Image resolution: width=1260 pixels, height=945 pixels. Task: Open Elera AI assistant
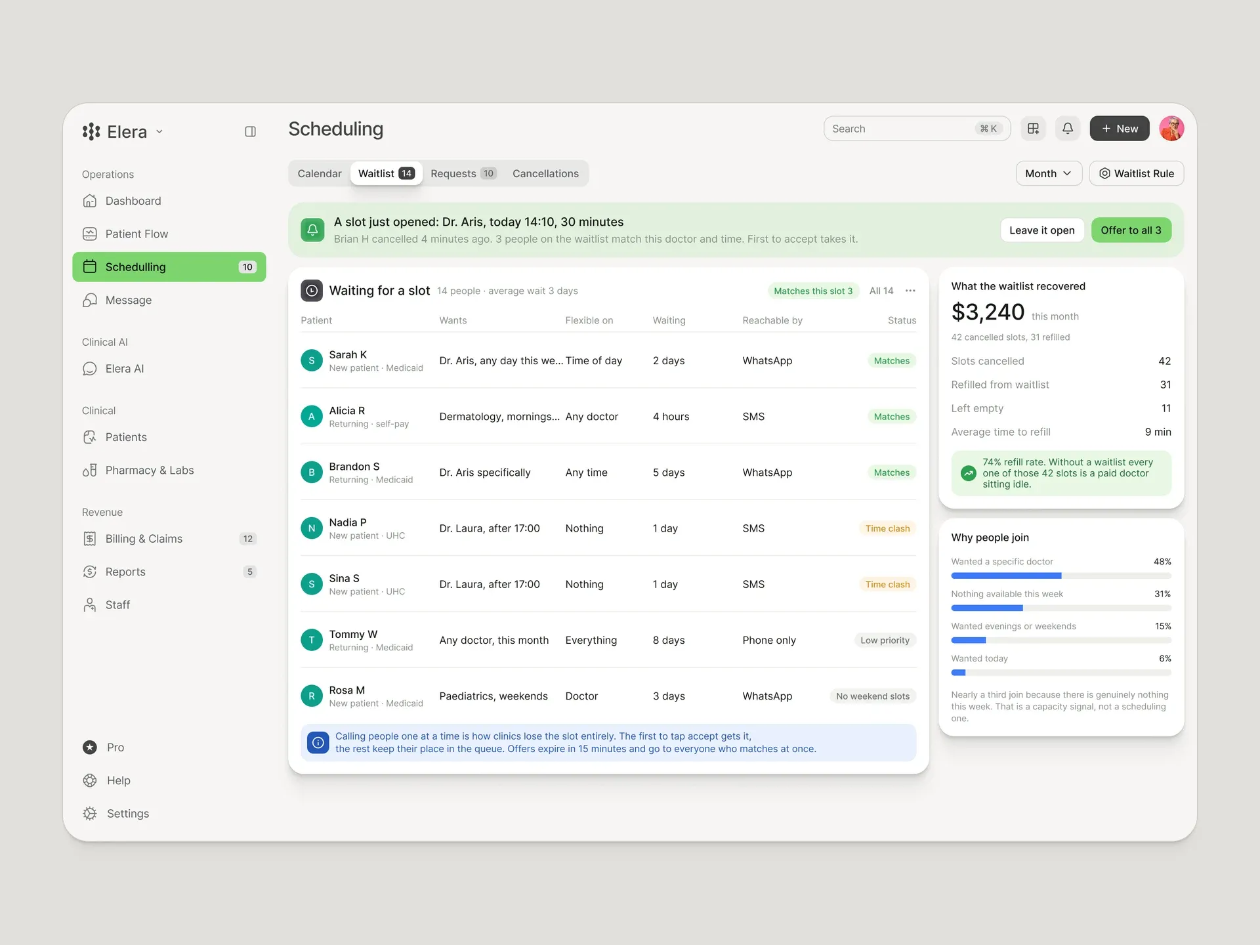[169, 369]
